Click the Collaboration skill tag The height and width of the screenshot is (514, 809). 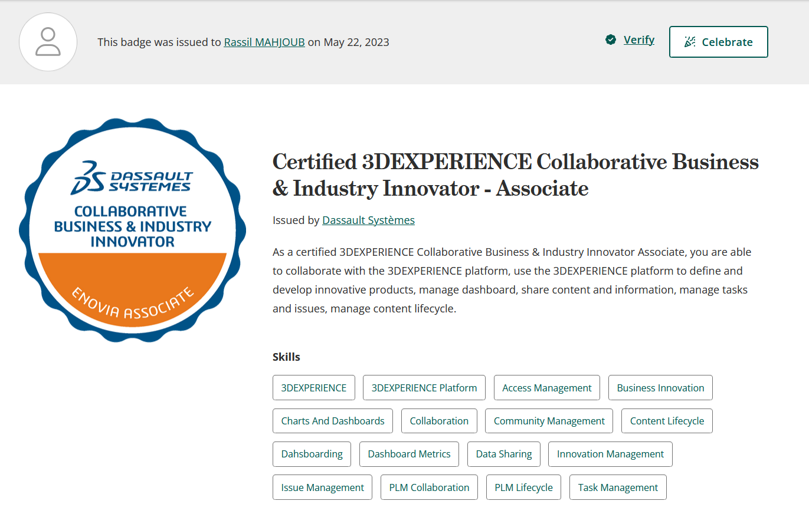439,421
